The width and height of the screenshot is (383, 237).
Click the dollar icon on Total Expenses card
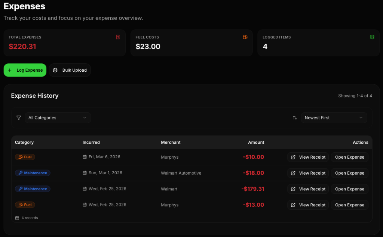pos(118,37)
